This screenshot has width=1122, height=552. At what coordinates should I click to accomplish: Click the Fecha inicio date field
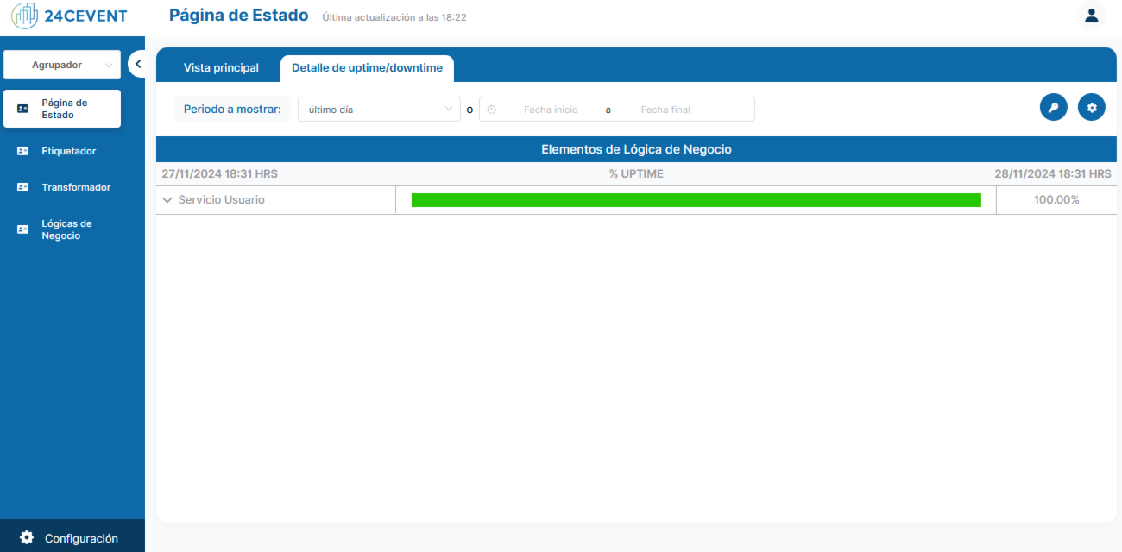pyautogui.click(x=551, y=110)
